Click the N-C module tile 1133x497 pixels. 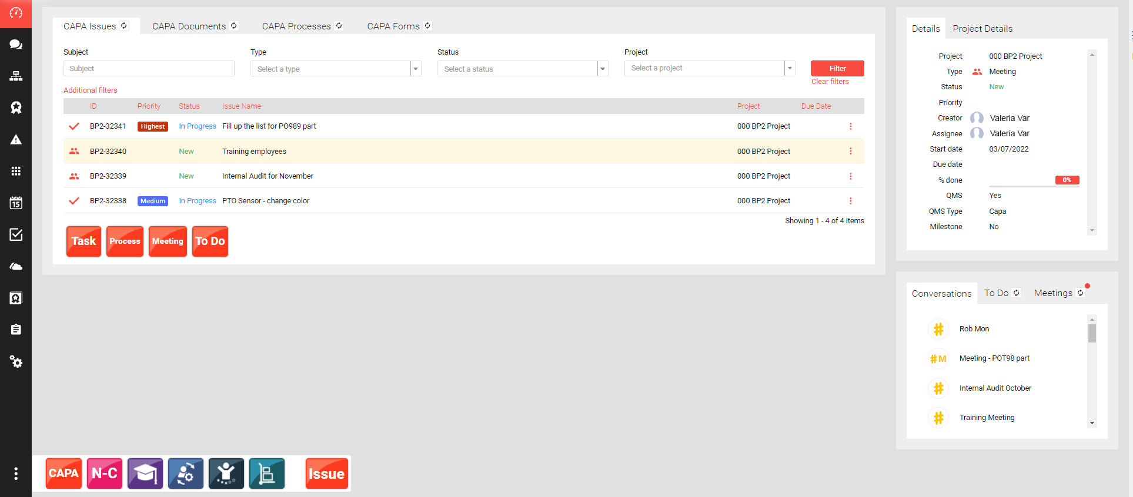105,474
